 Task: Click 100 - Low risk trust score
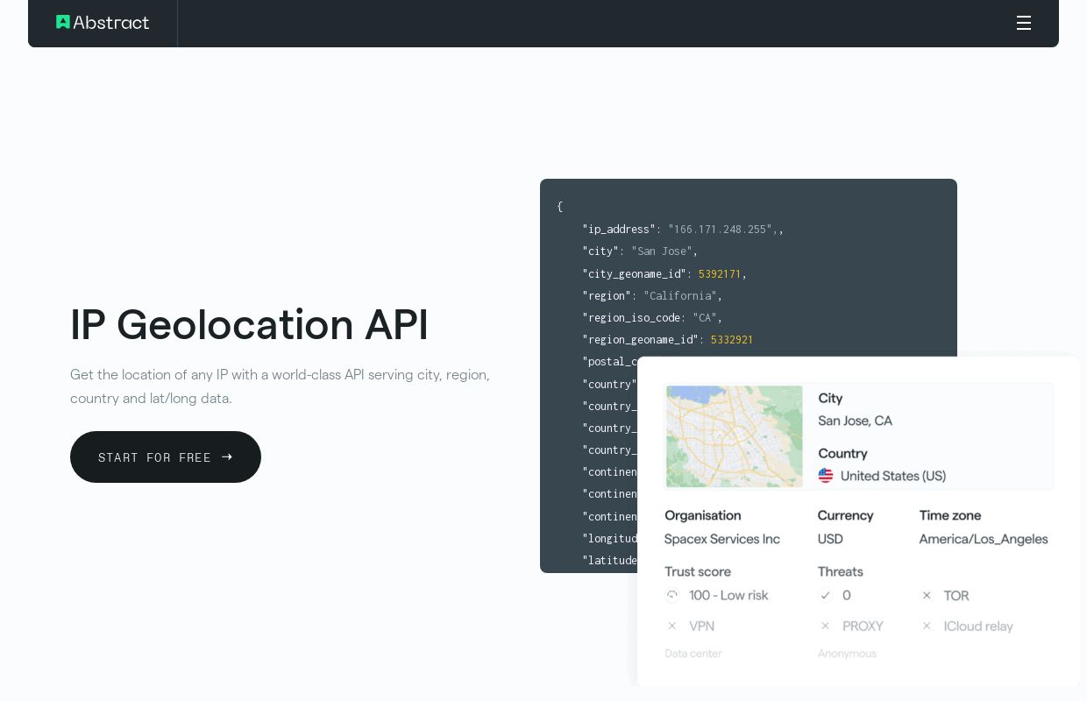pos(728,596)
